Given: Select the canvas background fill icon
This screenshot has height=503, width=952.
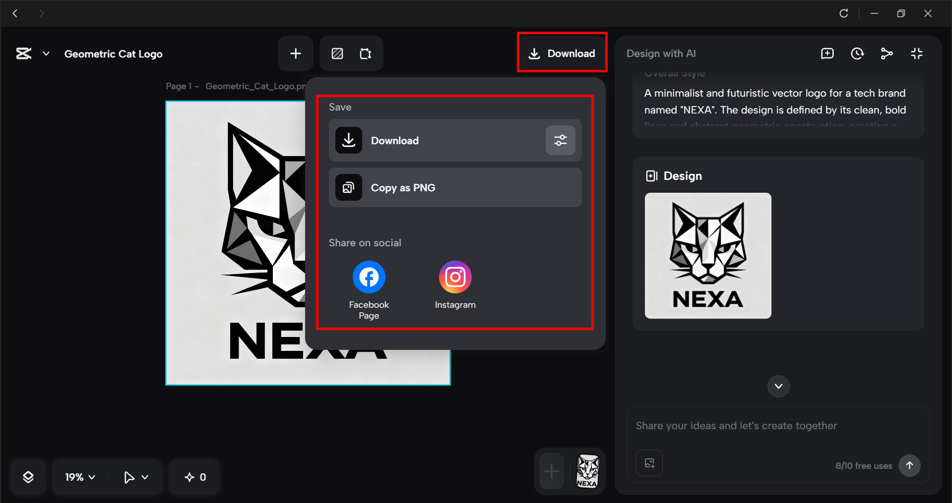Looking at the screenshot, I should [337, 54].
